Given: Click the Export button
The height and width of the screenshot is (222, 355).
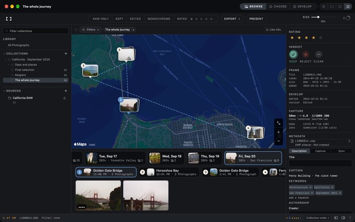Looking at the screenshot, I should (x=232, y=19).
